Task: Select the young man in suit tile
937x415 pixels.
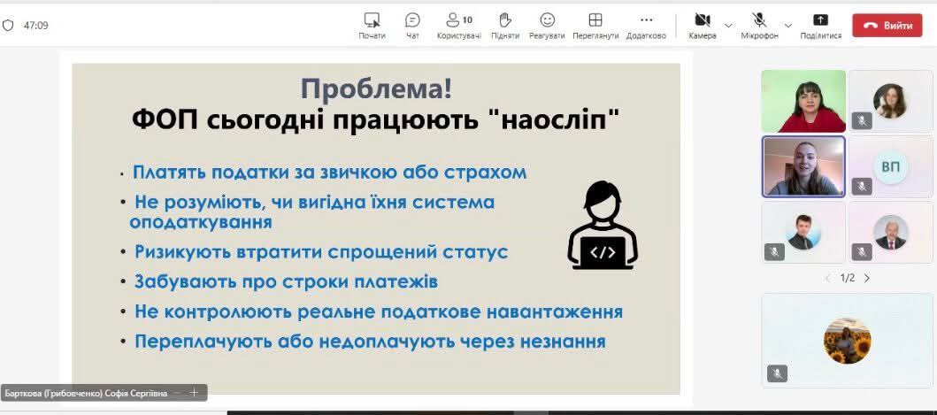Action: (x=803, y=232)
